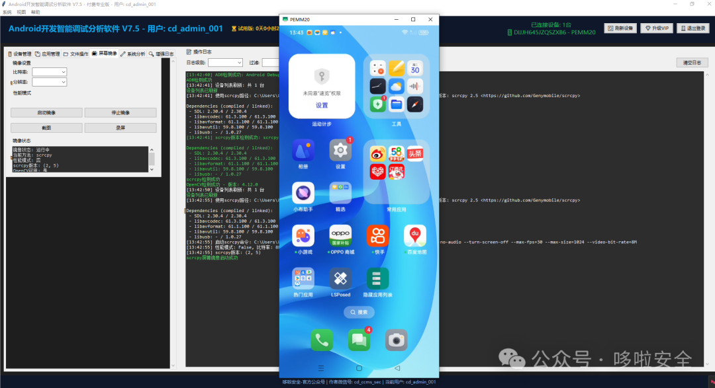
Task: Click the 退出登录 button
Action: click(692, 28)
